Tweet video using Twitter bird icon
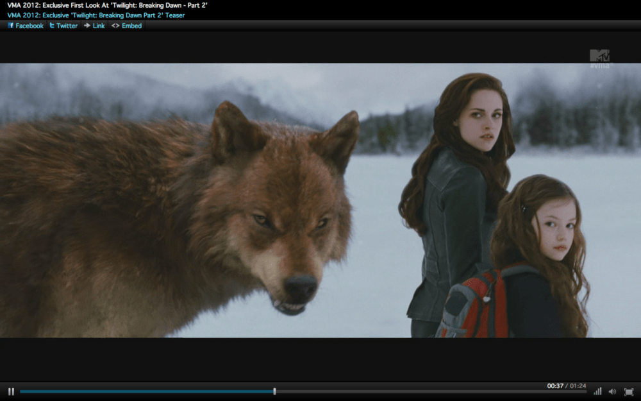Image resolution: width=641 pixels, height=401 pixels. pyautogui.click(x=52, y=26)
